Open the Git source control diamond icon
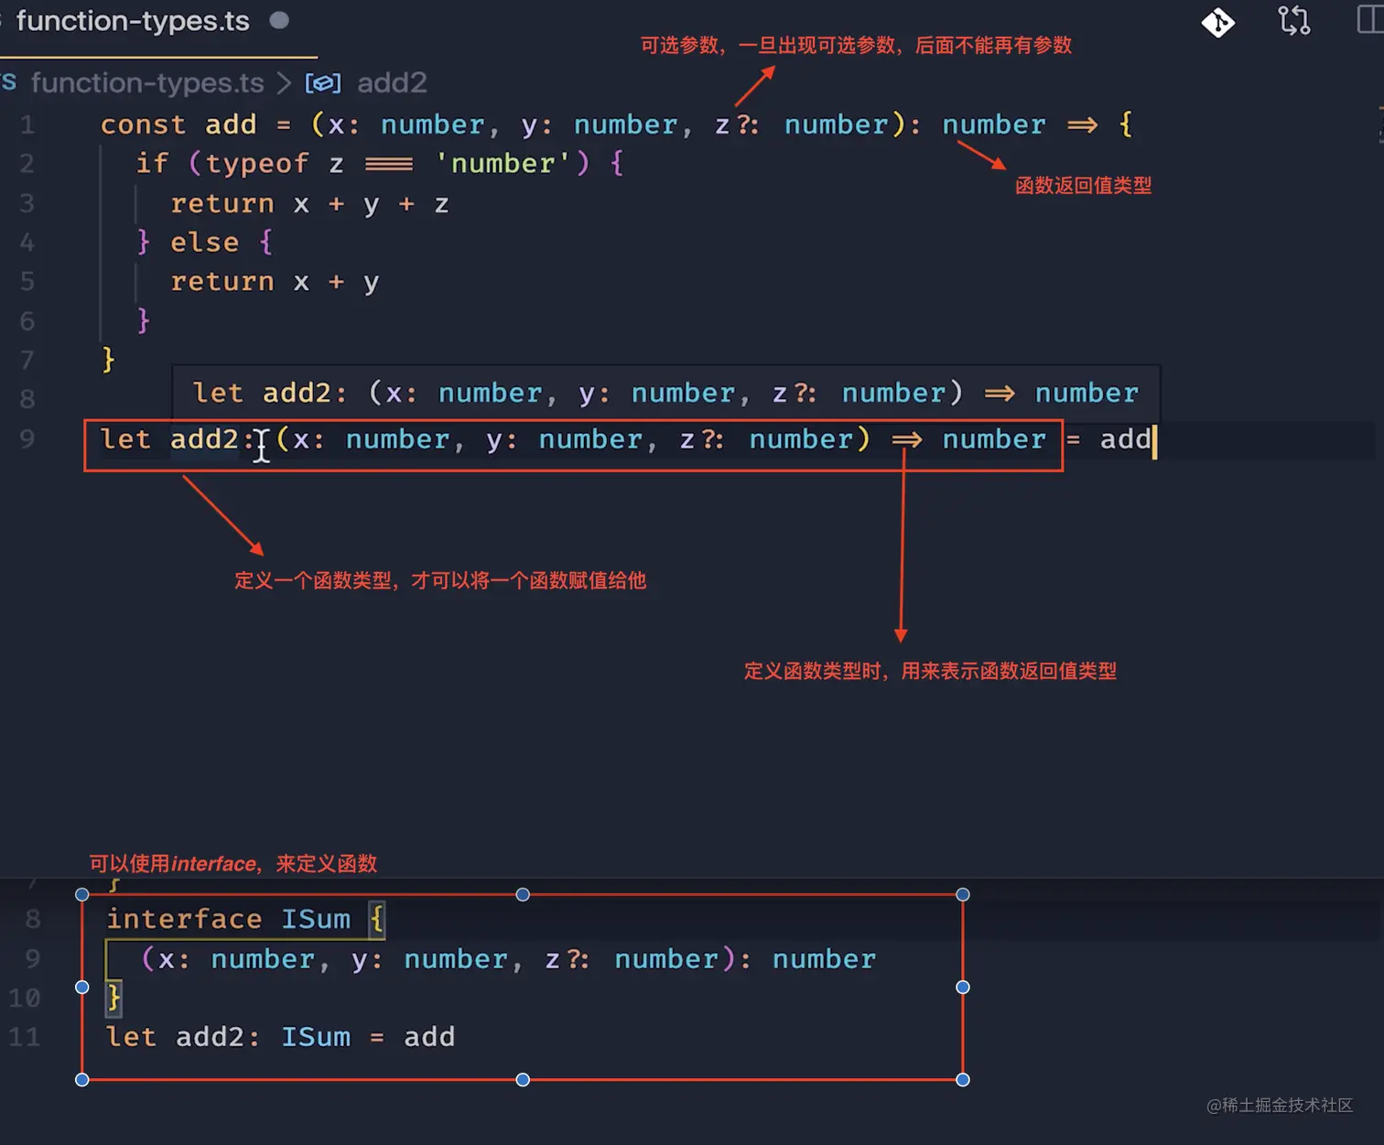Screen dimensions: 1384x1145 coord(1217,22)
